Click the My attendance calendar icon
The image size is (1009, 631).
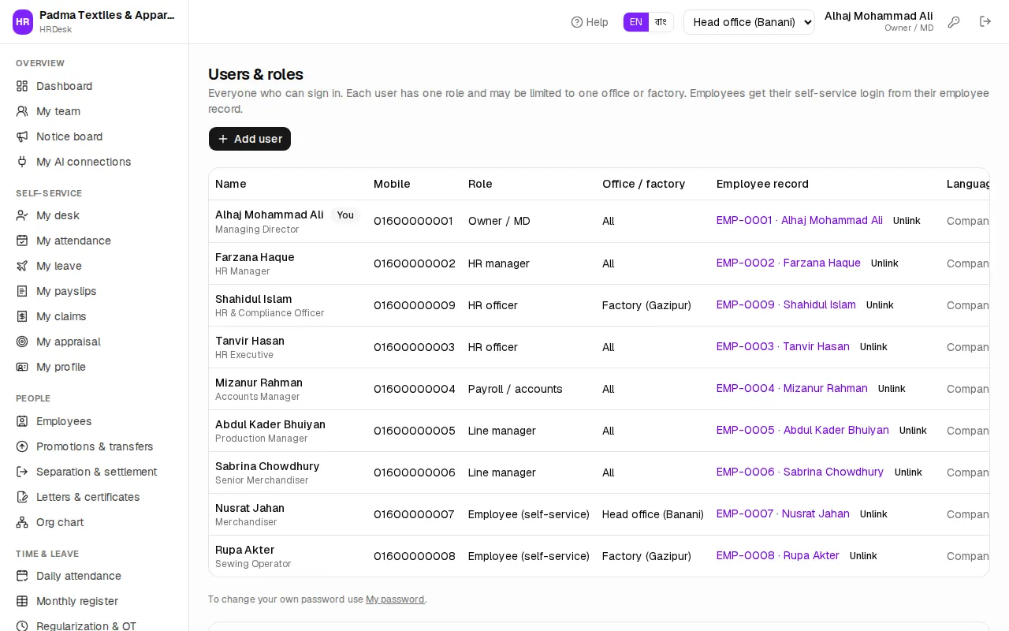(22, 241)
